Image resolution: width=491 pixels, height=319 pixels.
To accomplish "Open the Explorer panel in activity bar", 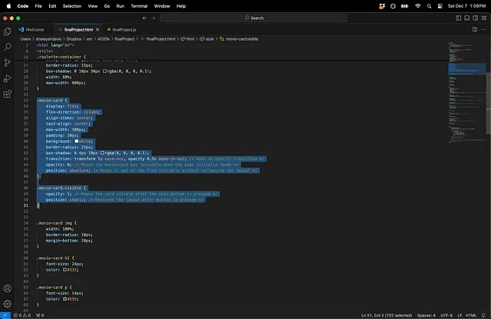I will [8, 31].
